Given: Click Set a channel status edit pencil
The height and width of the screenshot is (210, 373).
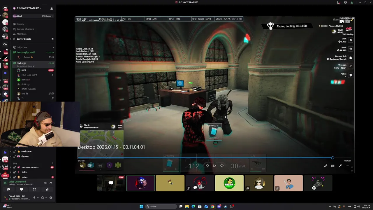Looking at the screenshot, I should click(x=34, y=66).
